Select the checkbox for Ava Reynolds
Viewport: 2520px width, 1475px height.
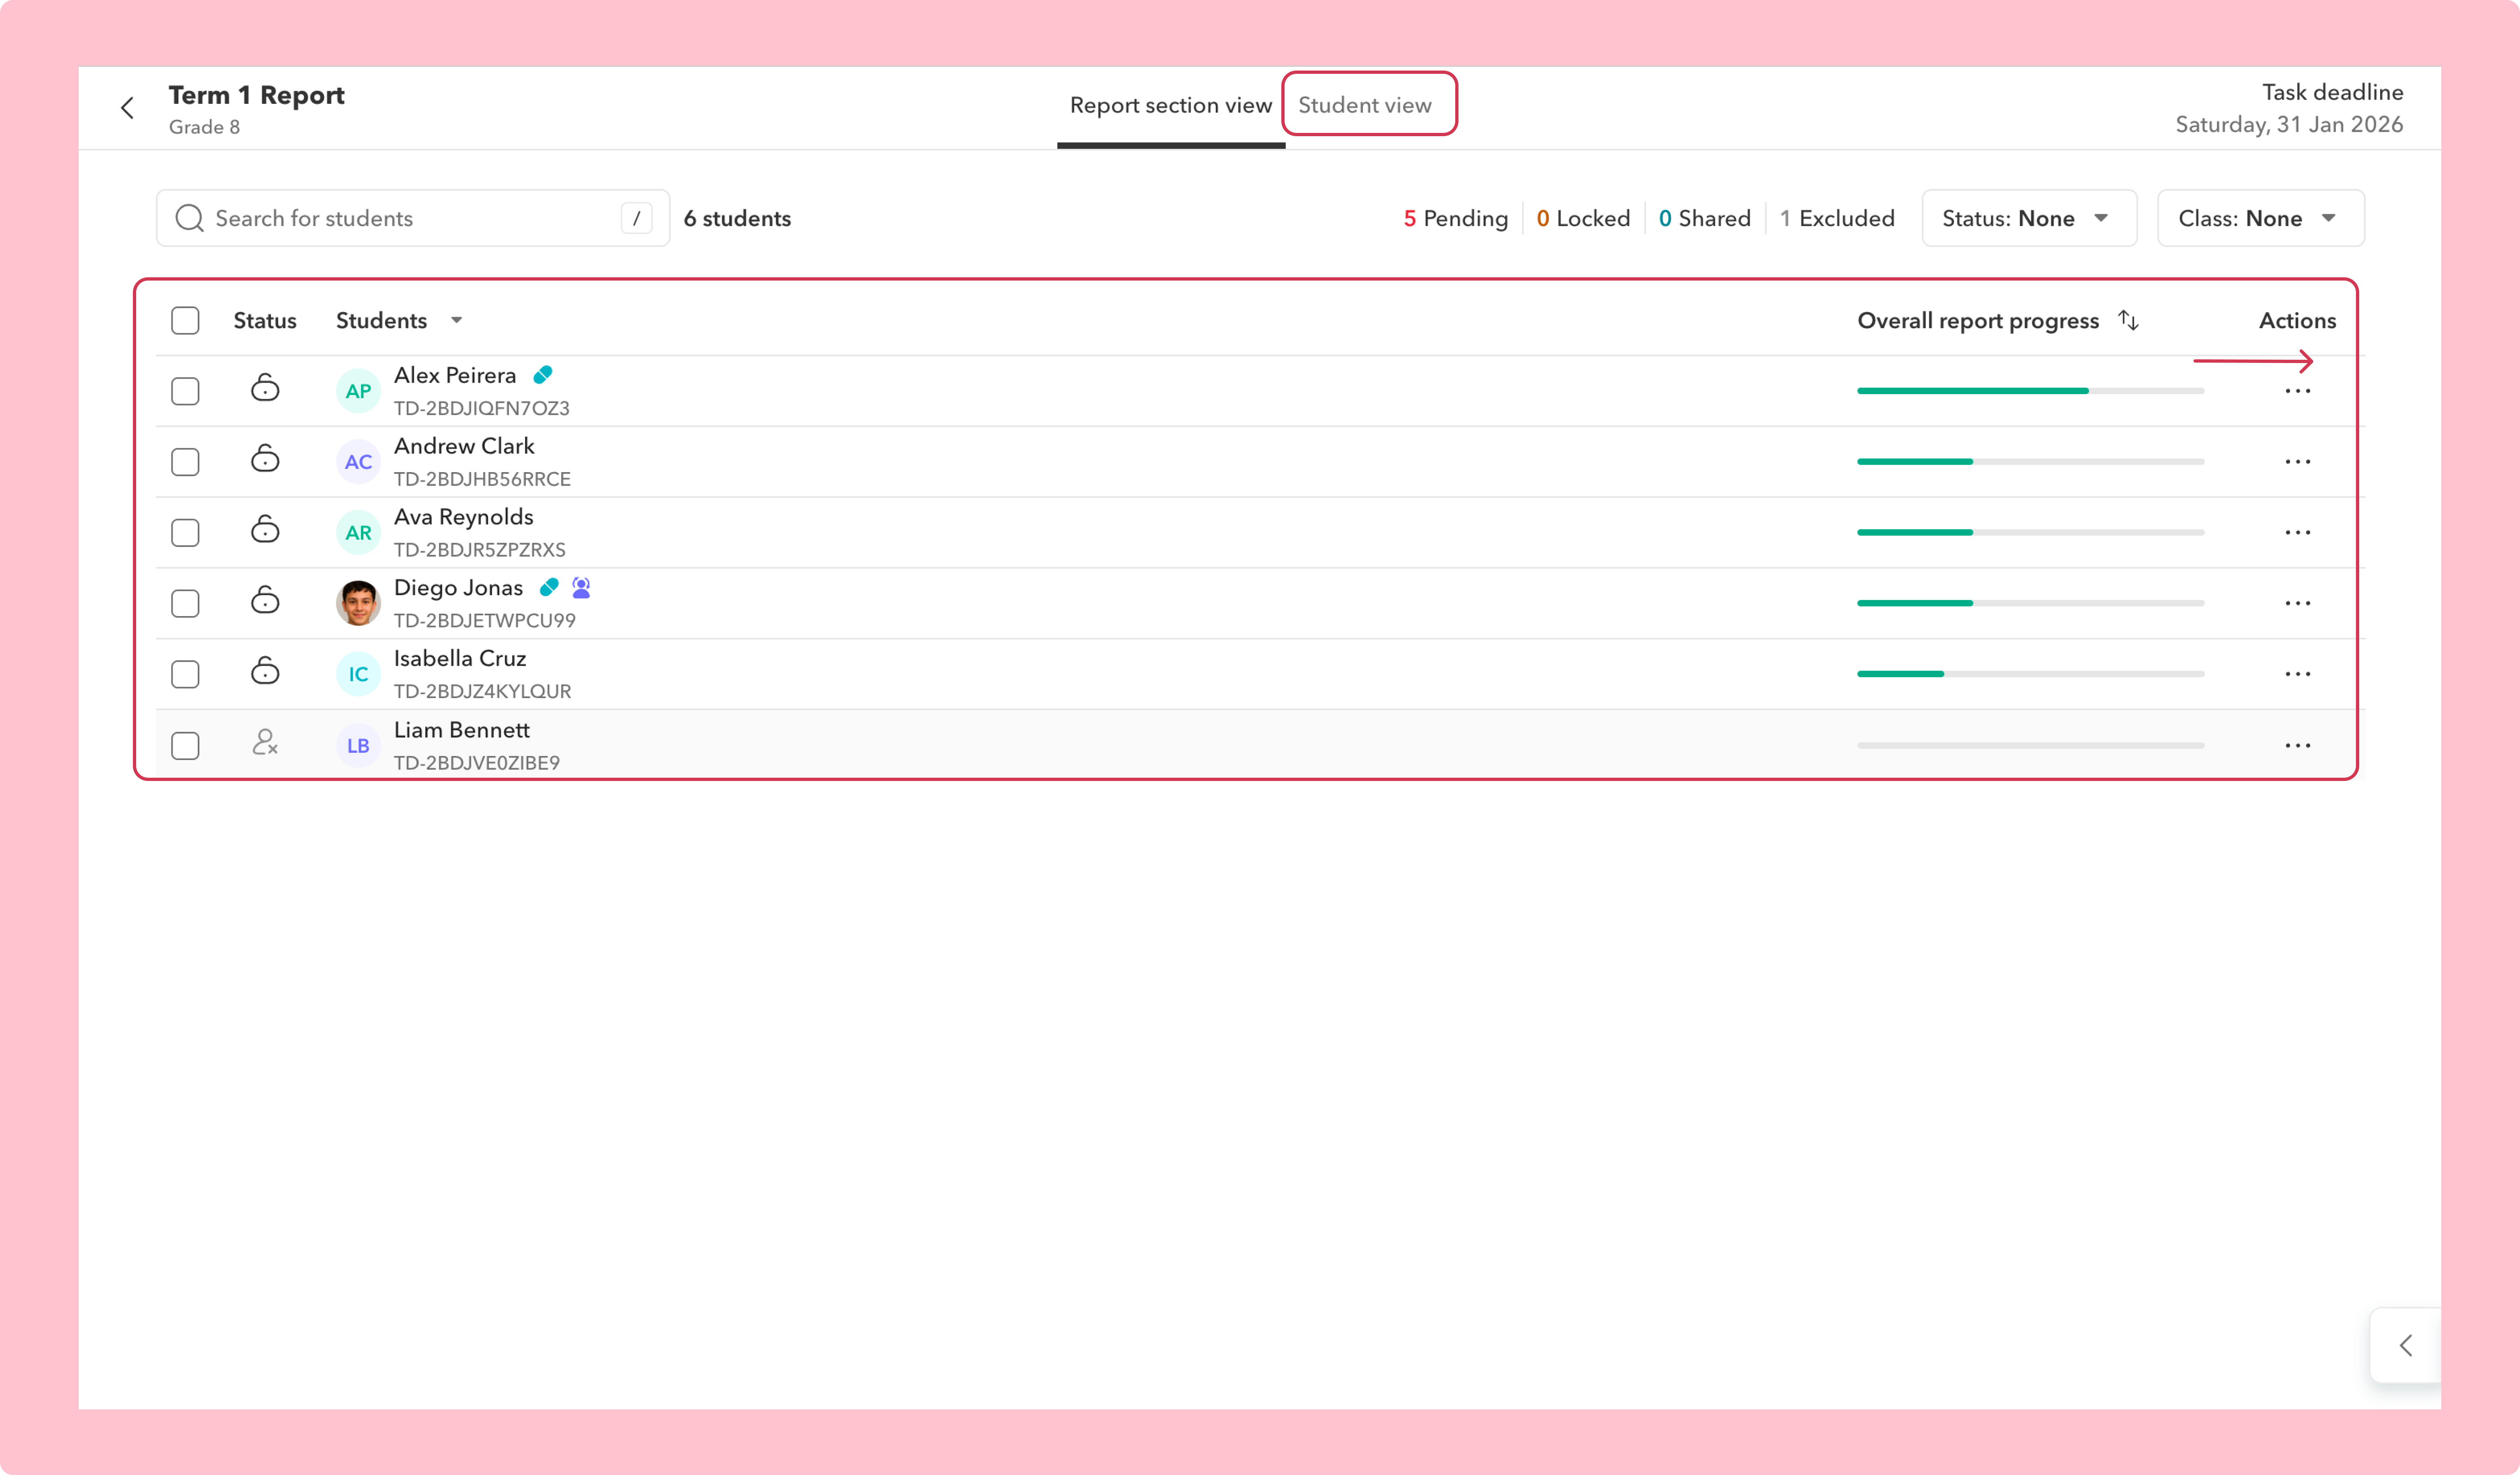[185, 533]
